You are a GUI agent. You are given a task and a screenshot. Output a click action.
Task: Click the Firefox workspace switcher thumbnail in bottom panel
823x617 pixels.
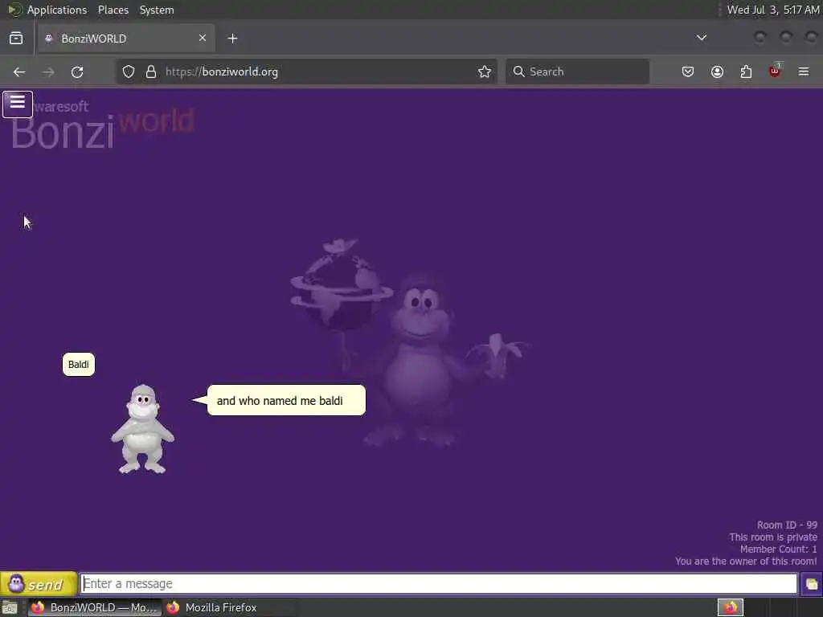pos(730,607)
